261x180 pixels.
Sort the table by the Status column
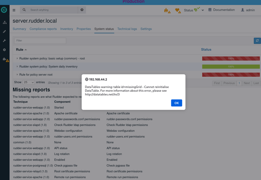pos(206,50)
